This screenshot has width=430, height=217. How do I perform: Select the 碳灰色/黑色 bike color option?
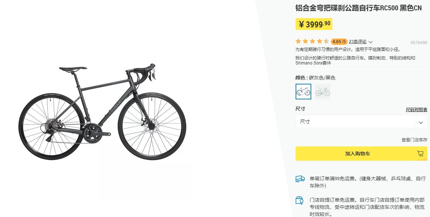tap(303, 91)
